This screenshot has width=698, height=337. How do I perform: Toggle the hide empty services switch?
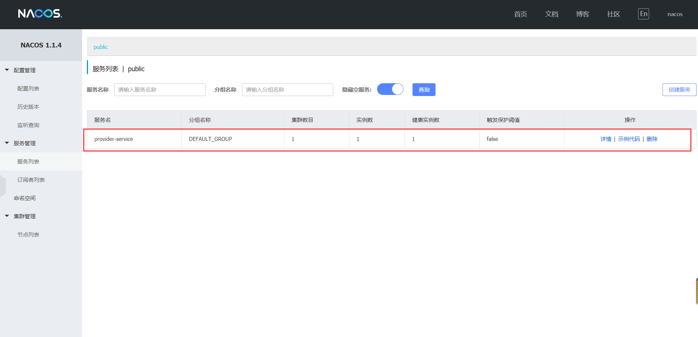[390, 89]
